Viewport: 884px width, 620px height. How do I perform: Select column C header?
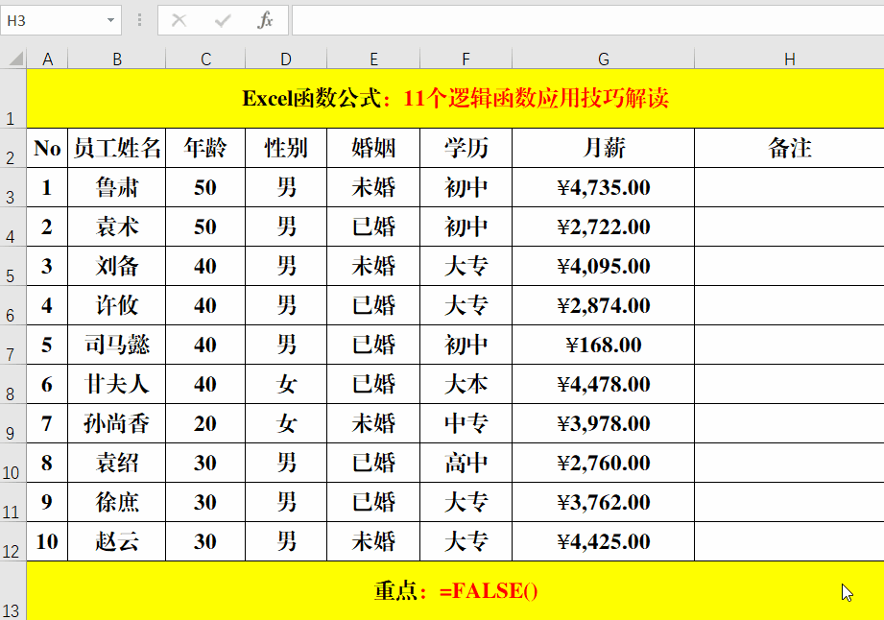(x=205, y=60)
